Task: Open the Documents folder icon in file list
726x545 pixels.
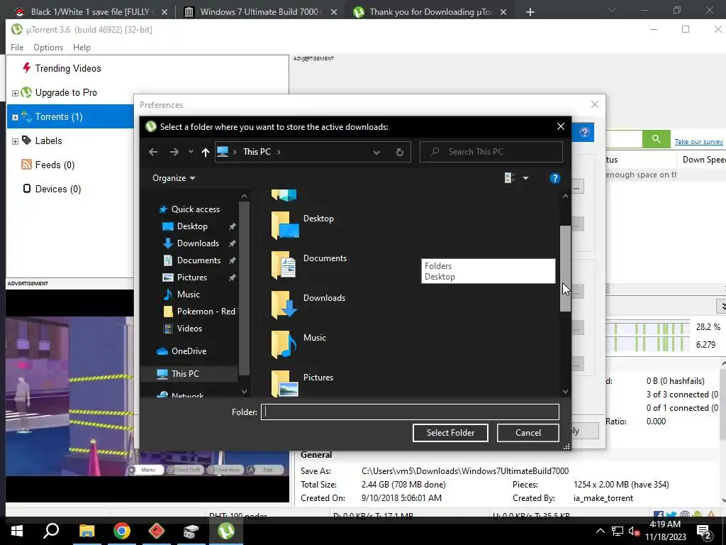Action: coord(284,265)
